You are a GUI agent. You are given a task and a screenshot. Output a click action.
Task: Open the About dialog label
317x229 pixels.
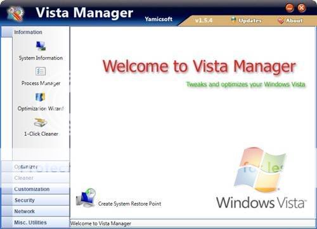pos(294,20)
